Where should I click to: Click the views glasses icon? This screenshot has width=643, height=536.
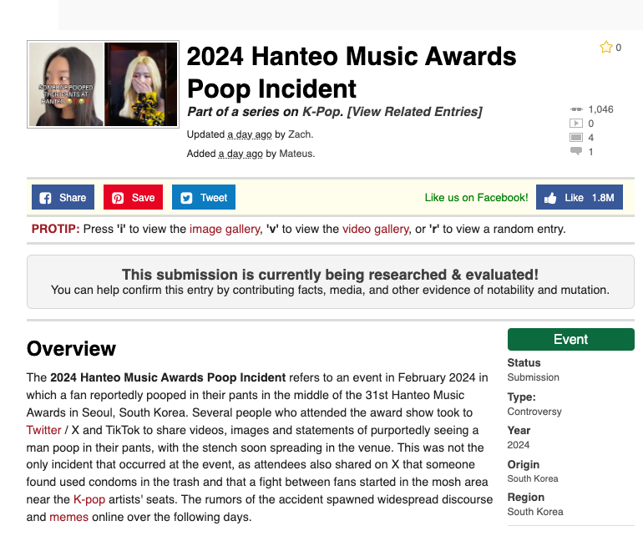pyautogui.click(x=576, y=109)
